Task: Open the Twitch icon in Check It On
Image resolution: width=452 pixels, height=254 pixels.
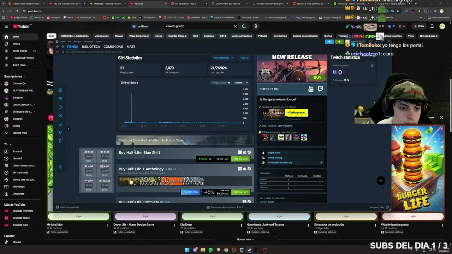Action: 320,89
